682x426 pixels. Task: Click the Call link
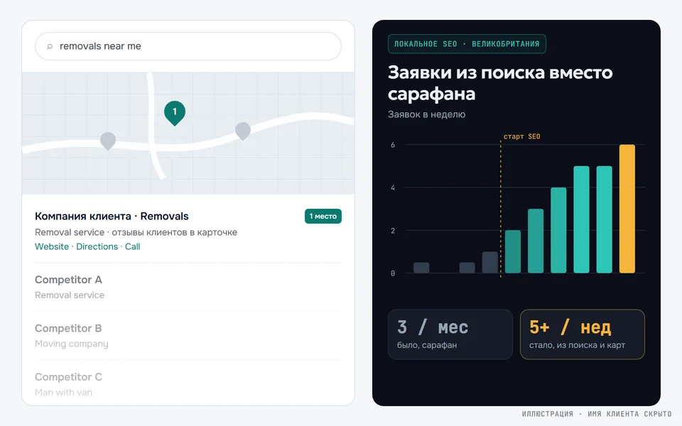click(x=133, y=246)
